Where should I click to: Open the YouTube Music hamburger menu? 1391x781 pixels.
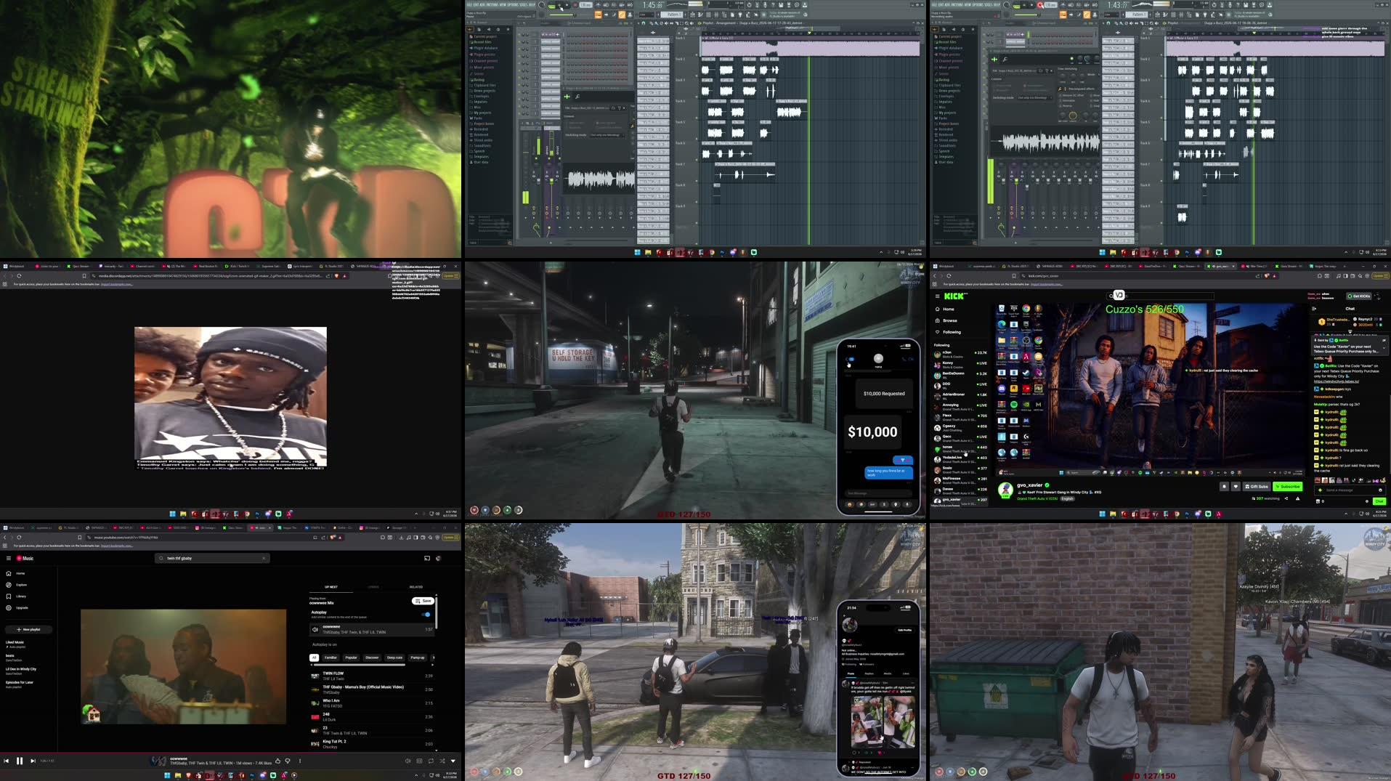coord(9,558)
